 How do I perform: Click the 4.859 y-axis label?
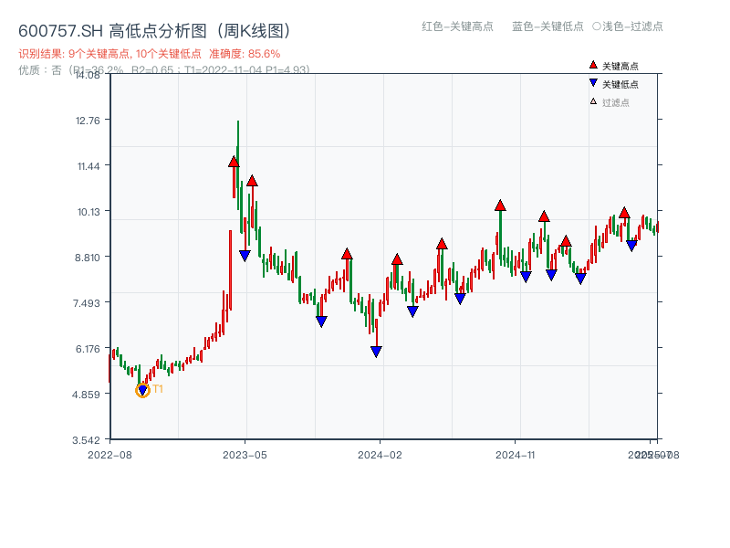86,395
